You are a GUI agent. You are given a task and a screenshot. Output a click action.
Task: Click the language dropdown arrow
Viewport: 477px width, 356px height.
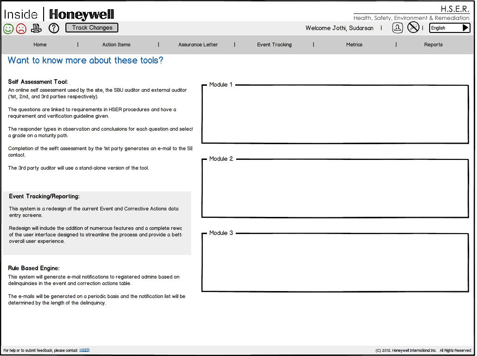[465, 28]
